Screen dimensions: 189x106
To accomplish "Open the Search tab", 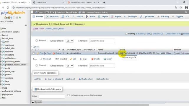I will 78,16.
